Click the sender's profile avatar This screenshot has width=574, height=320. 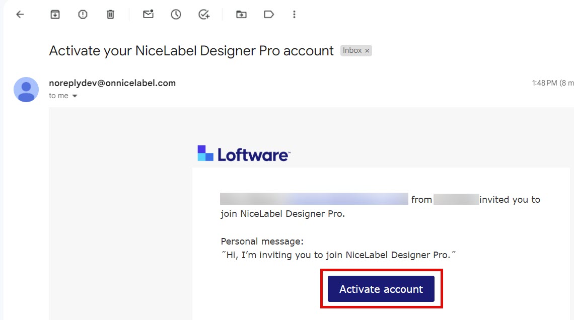coord(26,90)
